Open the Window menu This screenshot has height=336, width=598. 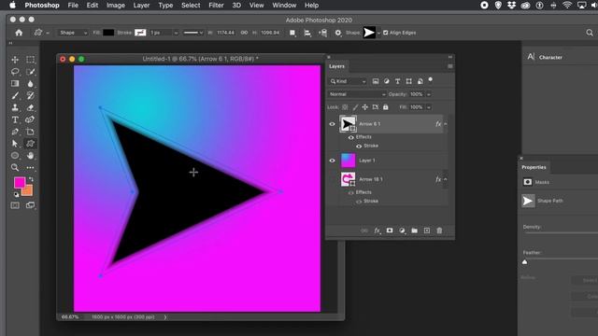[x=284, y=6]
